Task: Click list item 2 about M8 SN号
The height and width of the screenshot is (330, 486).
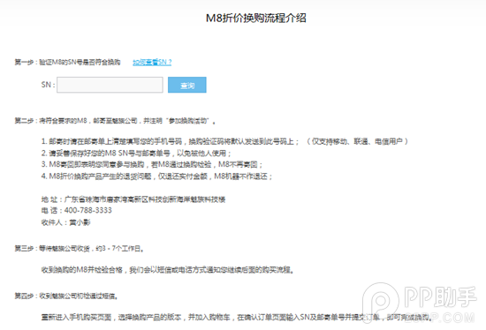Action: coord(136,153)
